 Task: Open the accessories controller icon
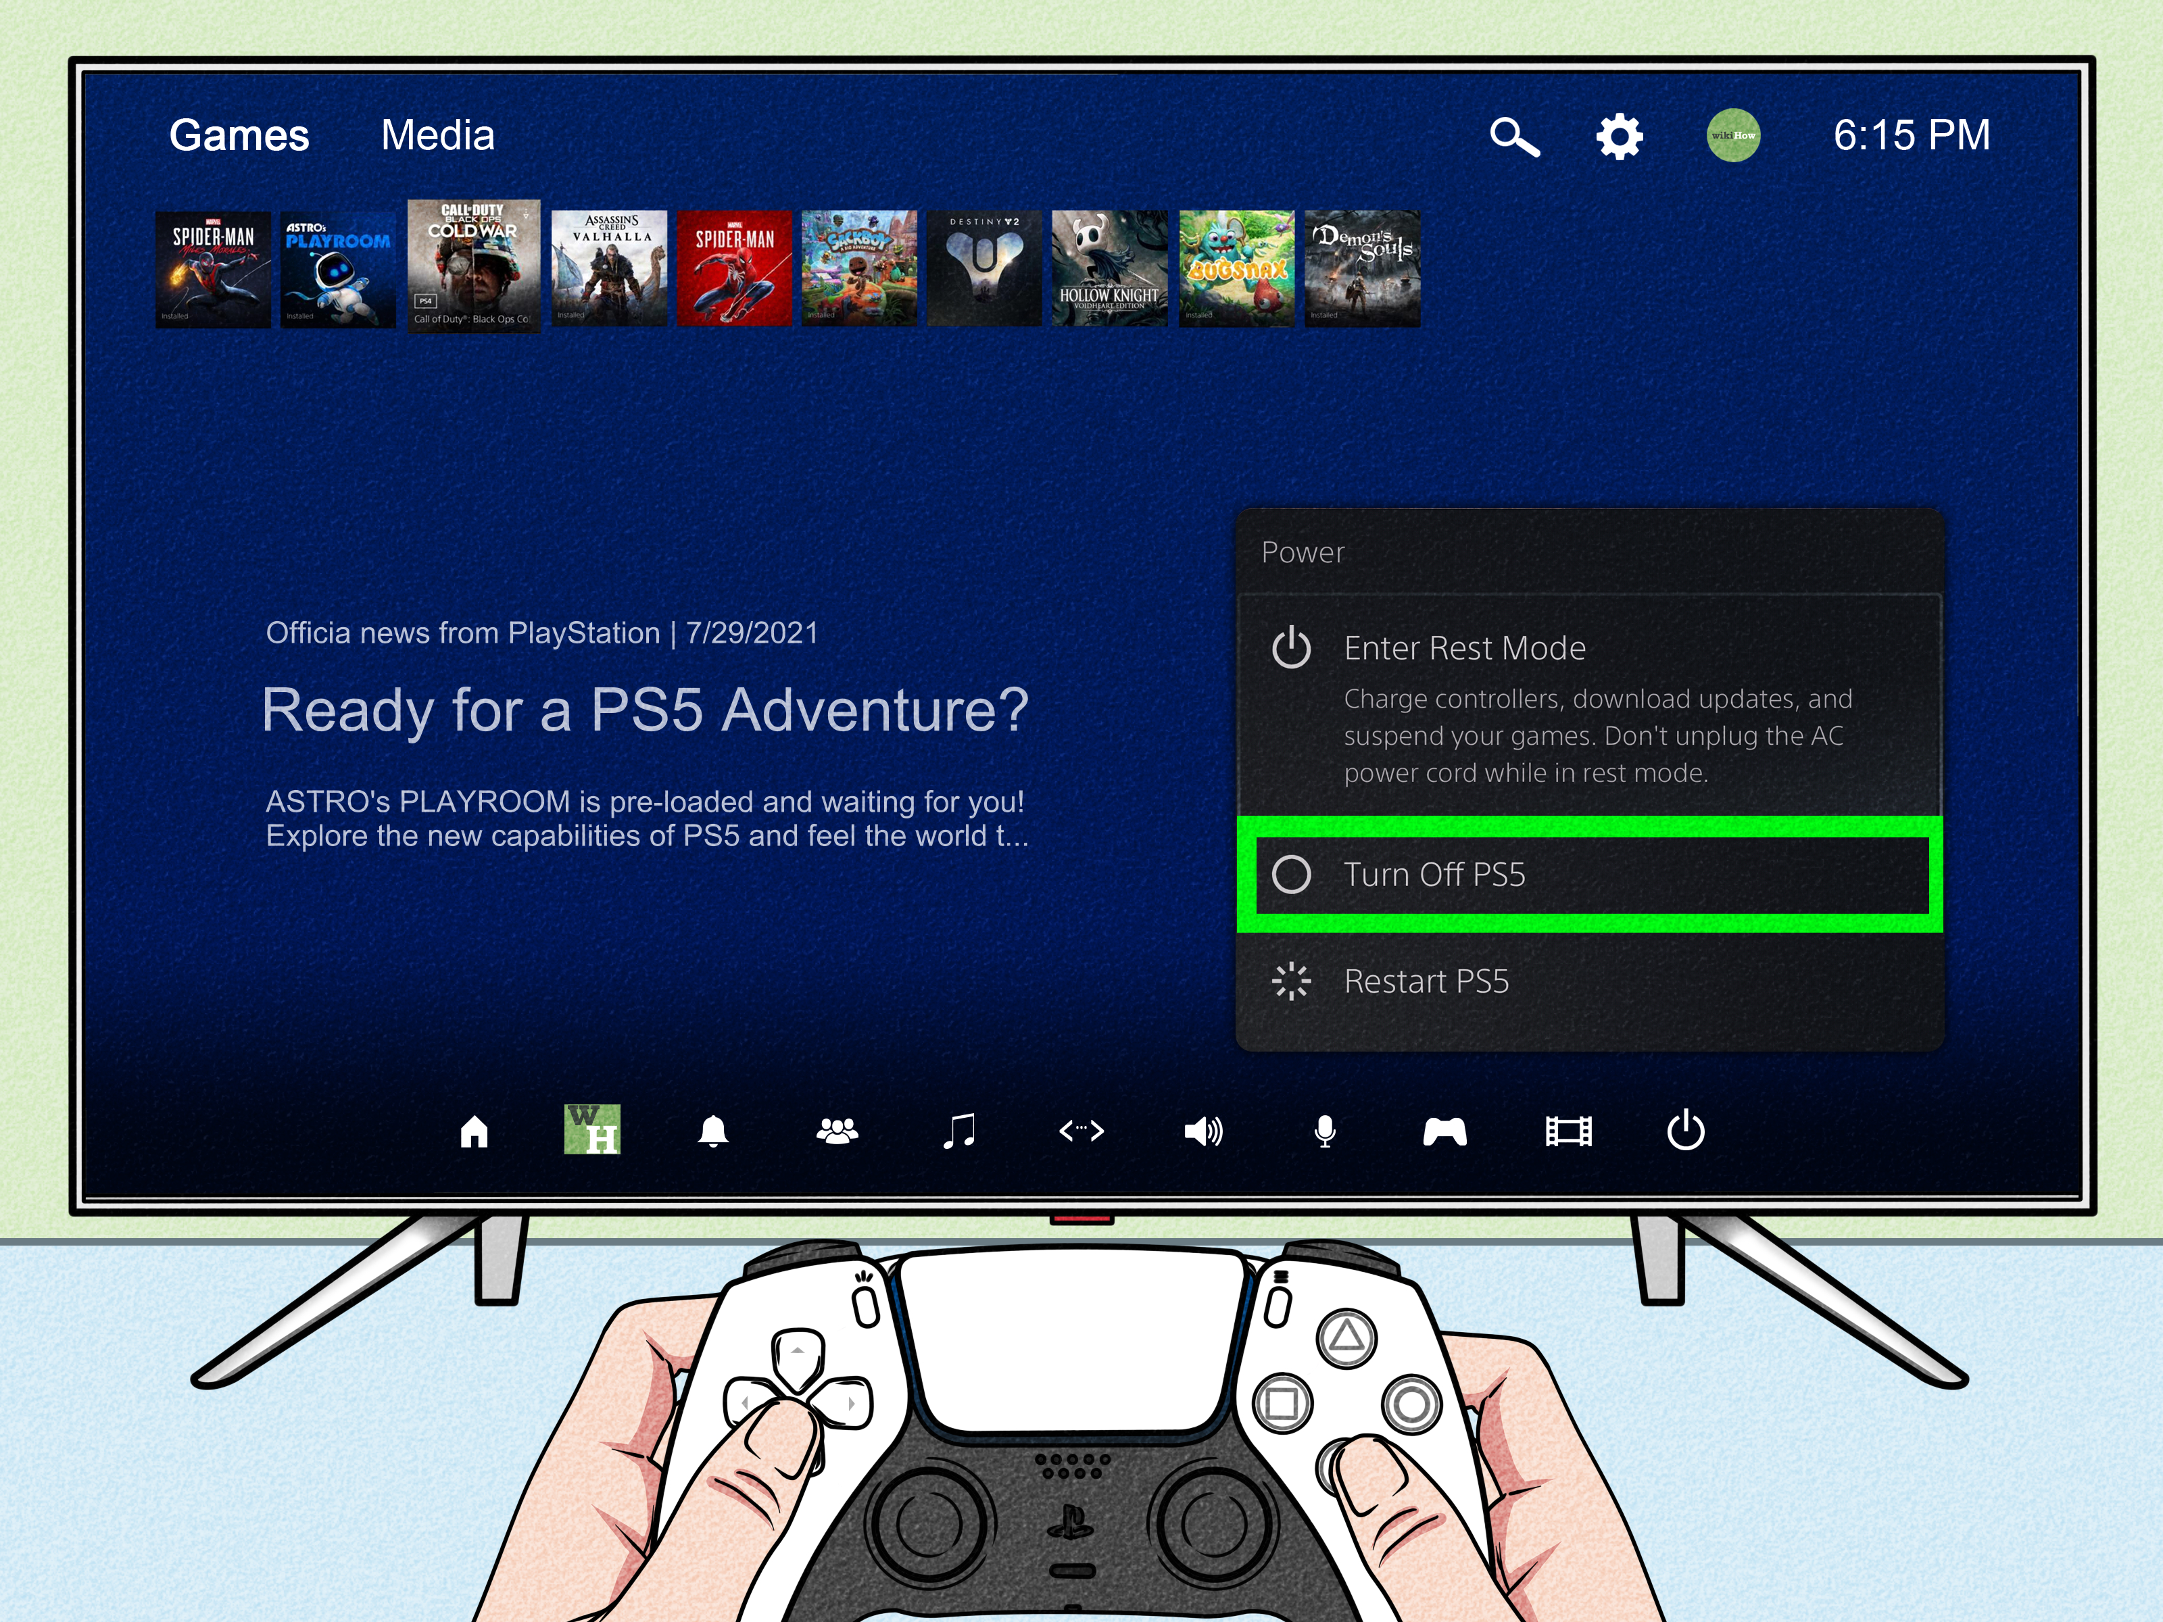pyautogui.click(x=1447, y=1131)
